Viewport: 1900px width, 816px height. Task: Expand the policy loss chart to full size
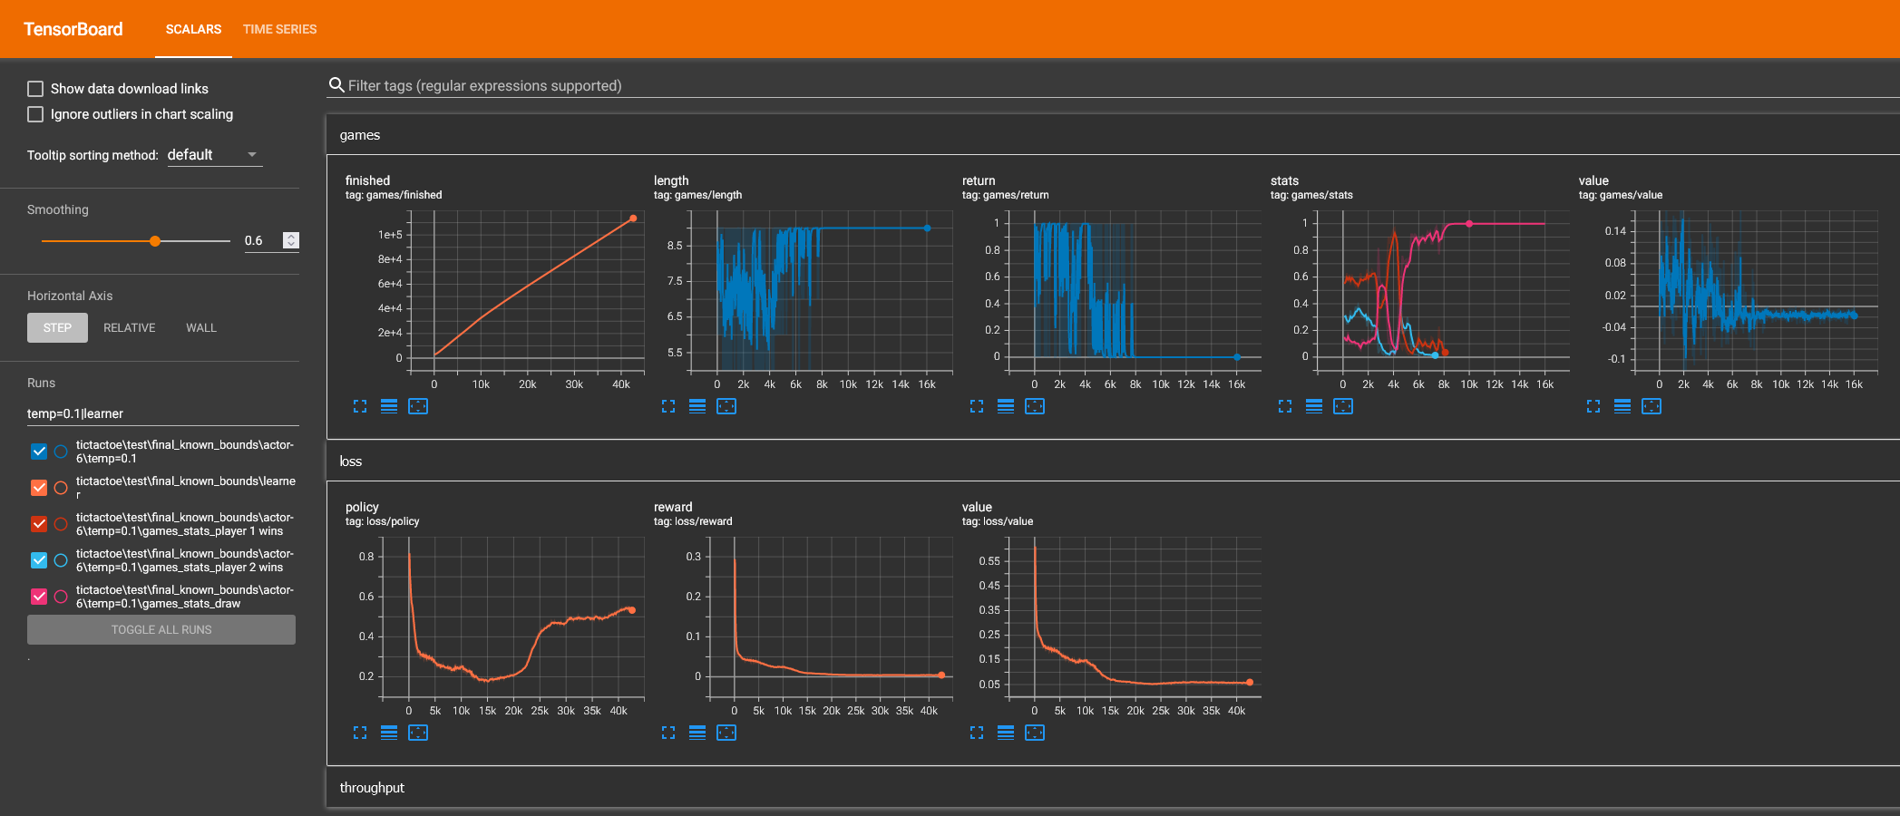[x=360, y=733]
